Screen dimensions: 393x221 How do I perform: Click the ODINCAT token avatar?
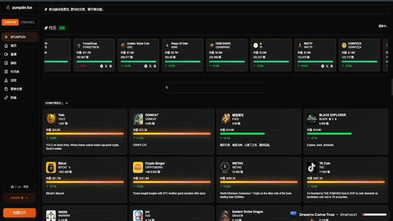(138, 119)
